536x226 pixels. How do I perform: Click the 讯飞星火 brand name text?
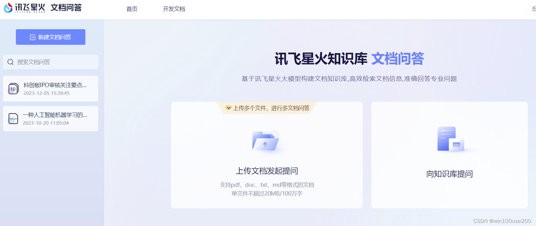30,7
